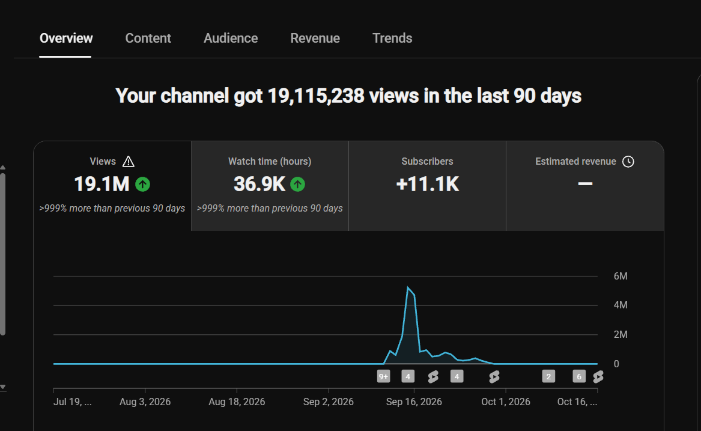Open the 4 videos marker before Sep 16

[408, 376]
